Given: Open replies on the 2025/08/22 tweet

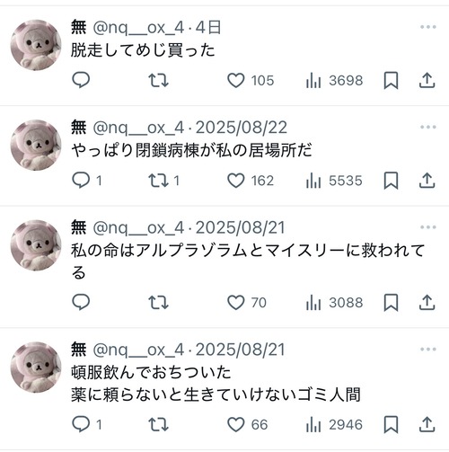Looking at the screenshot, I should (x=87, y=181).
